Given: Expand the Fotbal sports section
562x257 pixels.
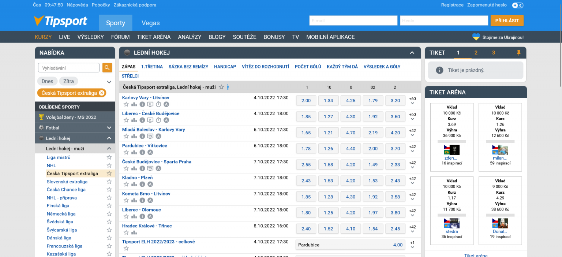Looking at the screenshot, I should [x=109, y=128].
